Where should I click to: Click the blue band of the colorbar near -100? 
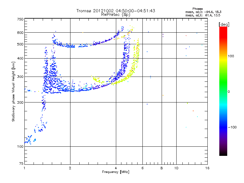pyautogui.click(x=223, y=127)
